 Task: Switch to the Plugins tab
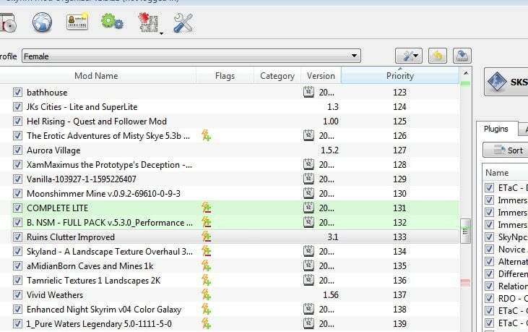pos(495,129)
